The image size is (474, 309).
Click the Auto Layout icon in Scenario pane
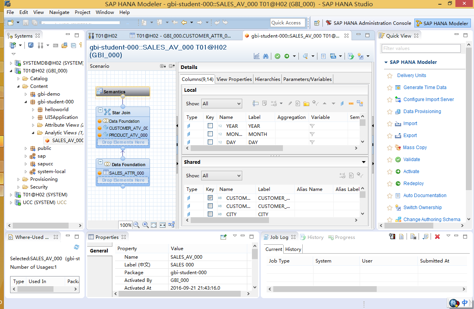pyautogui.click(x=171, y=225)
